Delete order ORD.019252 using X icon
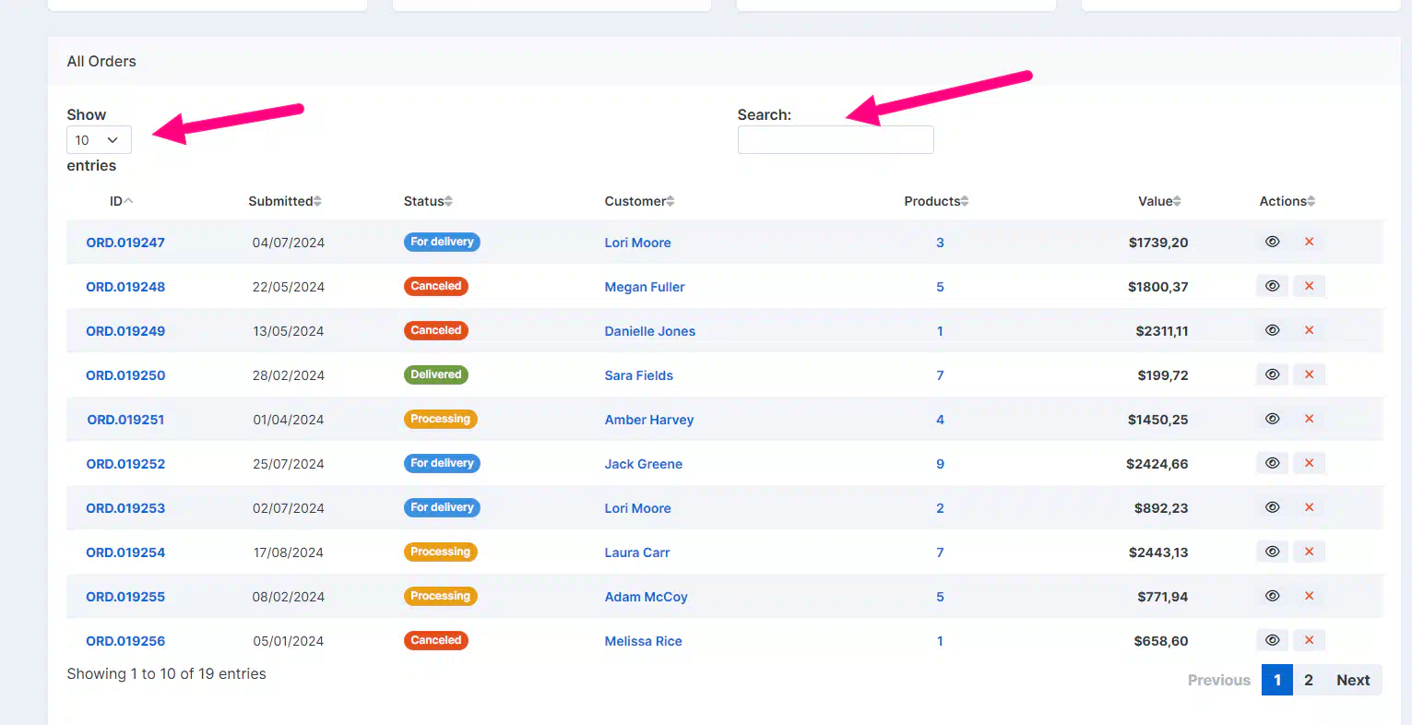 tap(1309, 463)
